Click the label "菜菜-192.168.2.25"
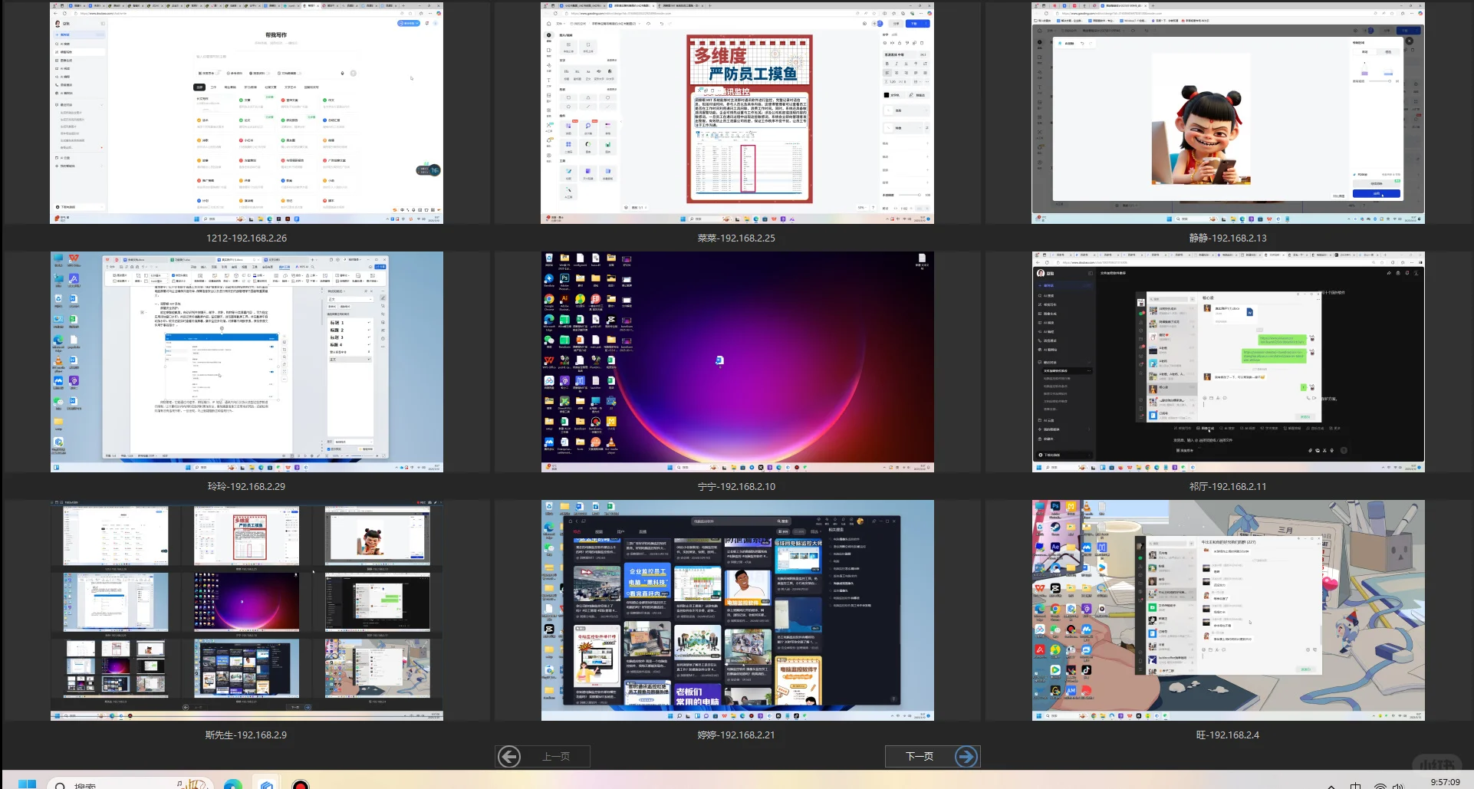1474x789 pixels. (736, 238)
